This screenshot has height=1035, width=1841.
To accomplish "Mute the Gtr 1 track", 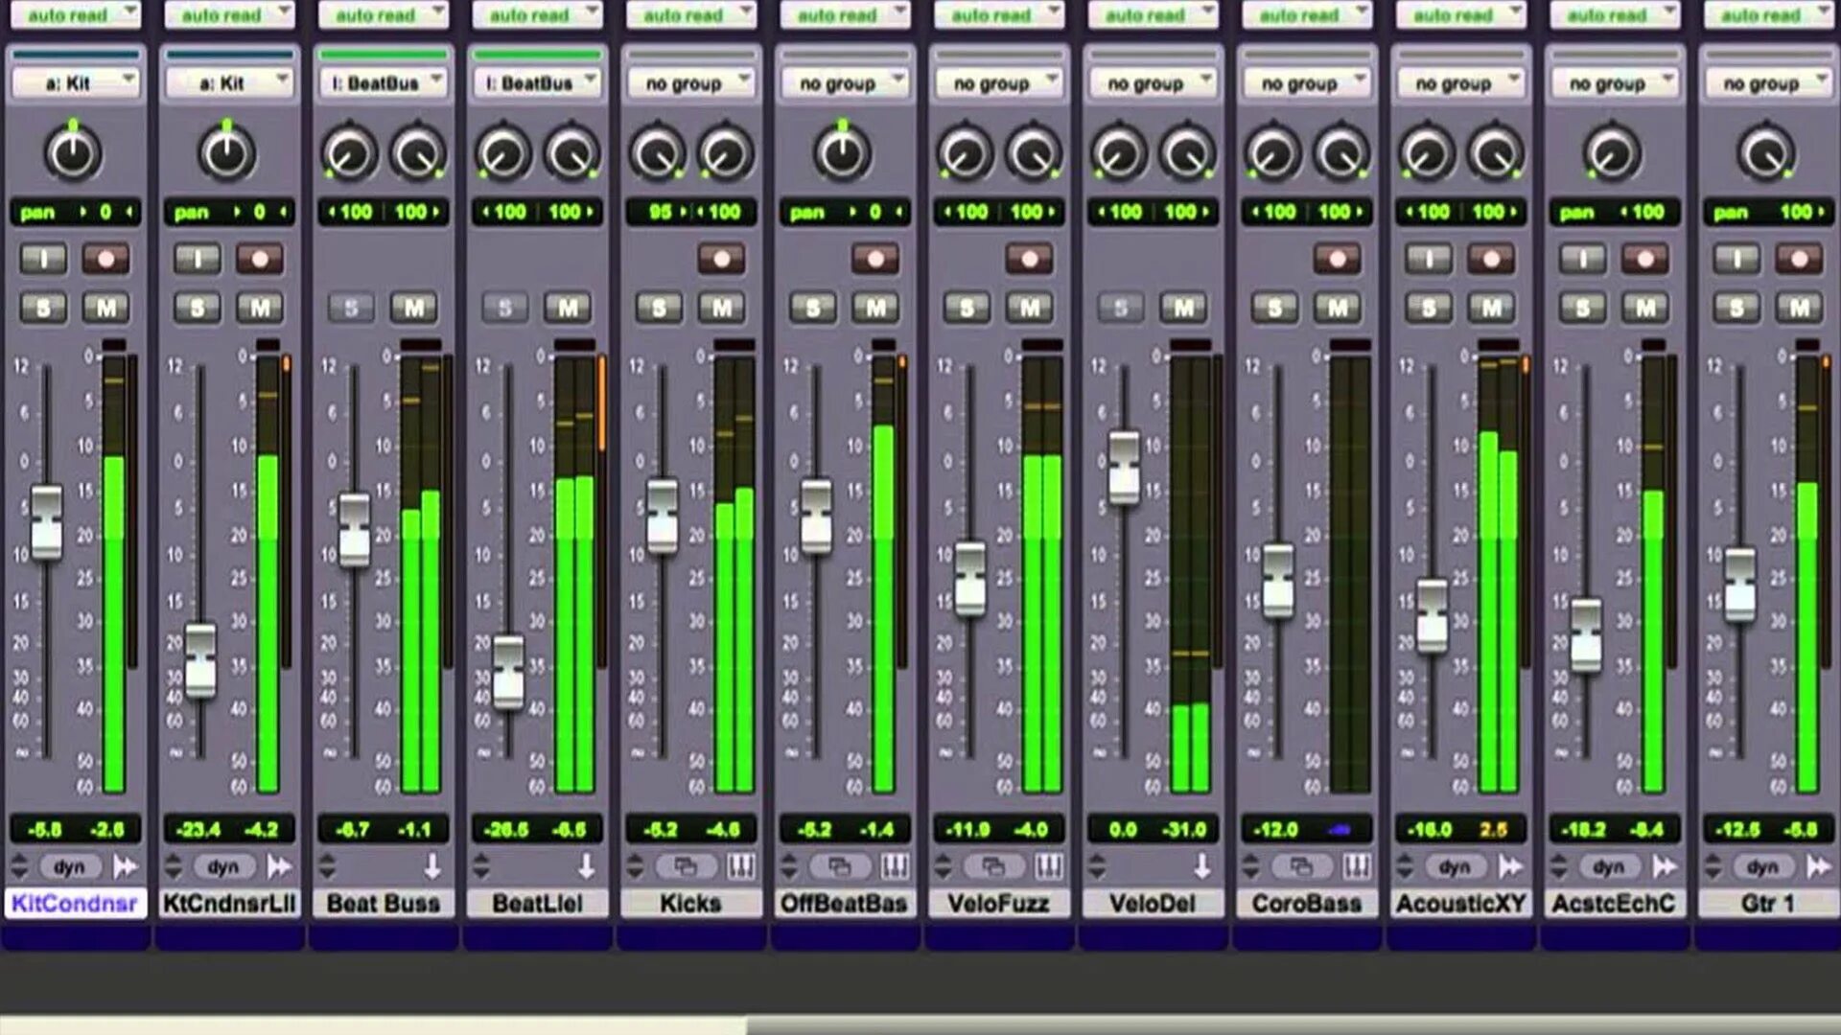I will [x=1799, y=308].
